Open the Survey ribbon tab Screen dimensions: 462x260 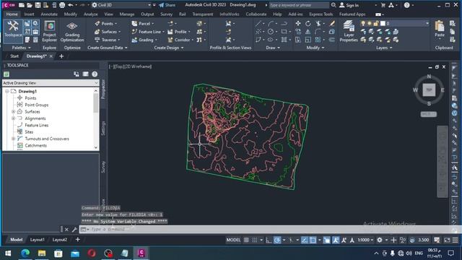pos(166,14)
